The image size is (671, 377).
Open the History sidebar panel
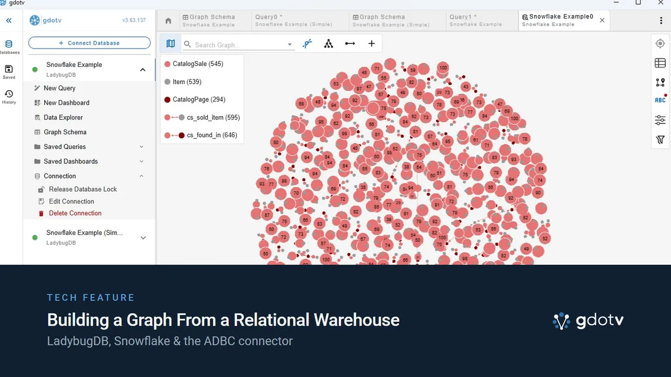coord(9,97)
